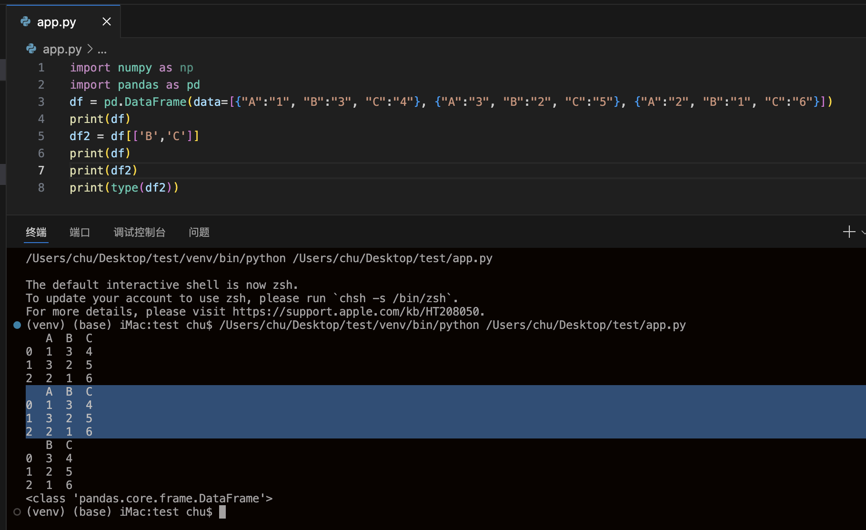The image size is (866, 530).
Task: Click the pandas.core.frame.DataFrame class output
Action: click(x=149, y=499)
